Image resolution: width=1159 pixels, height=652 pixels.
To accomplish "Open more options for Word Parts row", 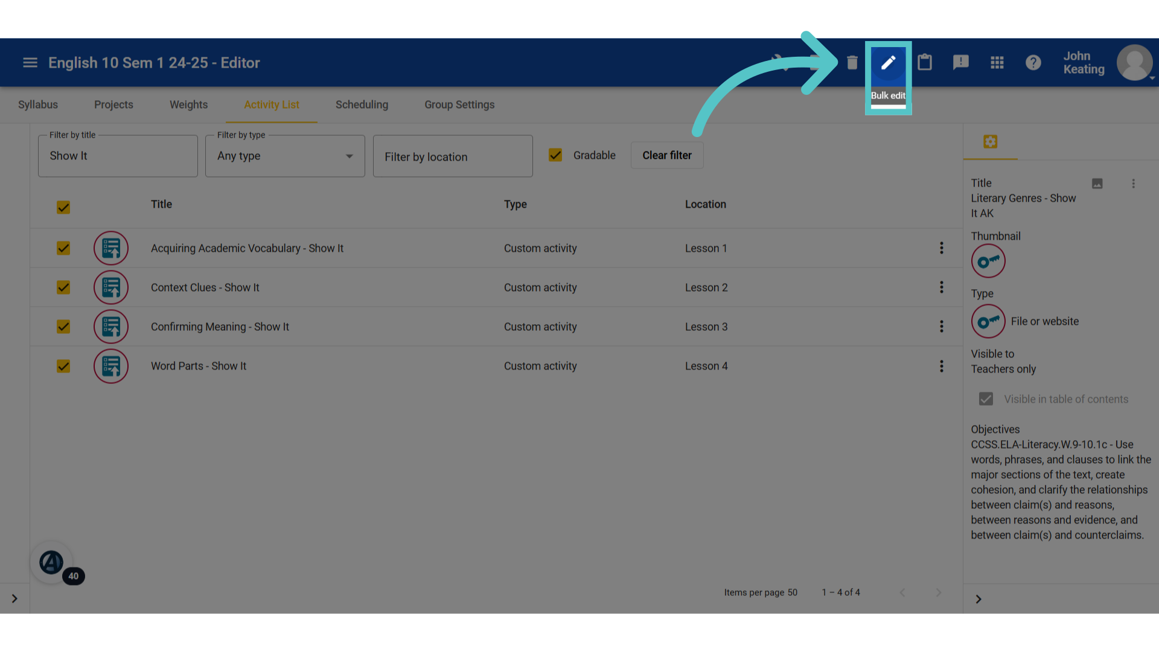I will pyautogui.click(x=941, y=366).
